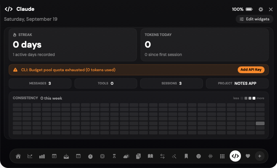Click the 'Claude' title text
The image size is (277, 168).
coord(25,9)
